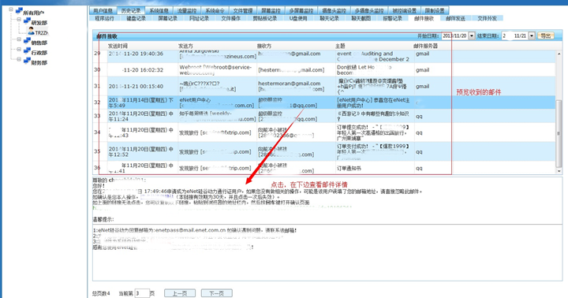The width and height of the screenshot is (568, 298).
Task: Select the 程序运行 sub-tab
Action: [x=104, y=18]
